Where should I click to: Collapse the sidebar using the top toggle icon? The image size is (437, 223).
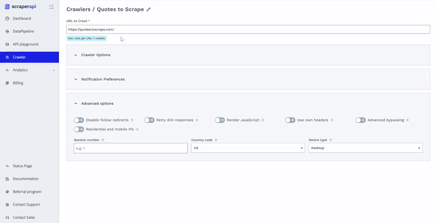51,7
